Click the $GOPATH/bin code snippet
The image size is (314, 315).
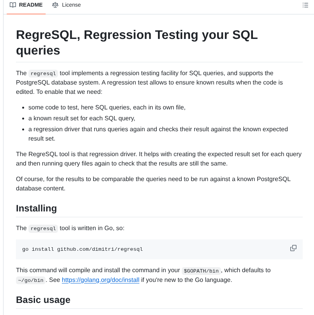201,271
